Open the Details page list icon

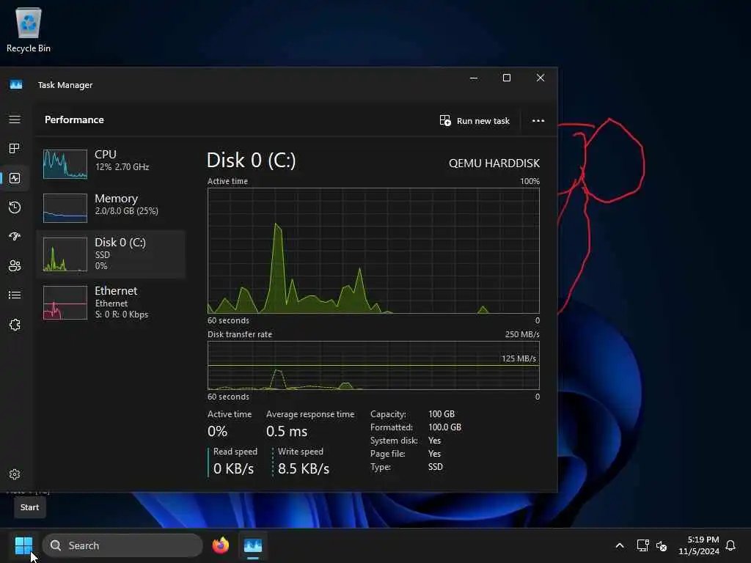click(x=15, y=295)
